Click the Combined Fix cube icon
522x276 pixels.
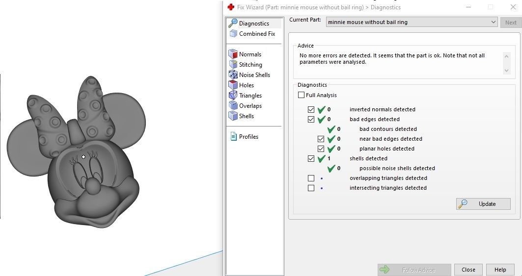coord(233,34)
